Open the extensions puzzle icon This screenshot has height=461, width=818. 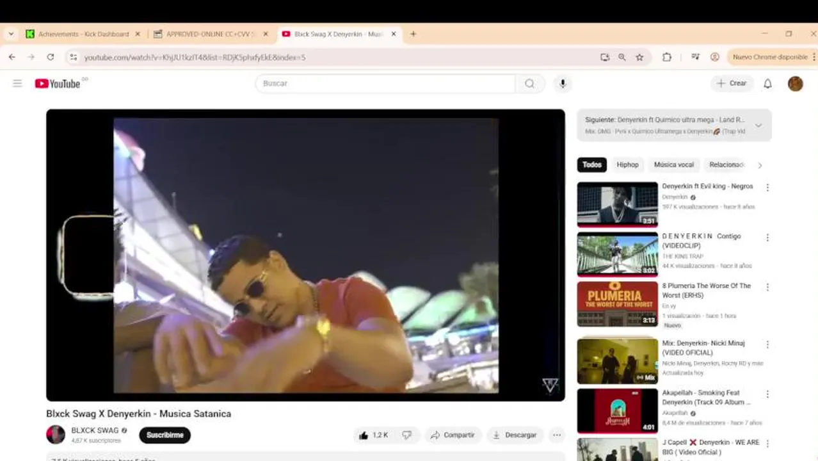pyautogui.click(x=666, y=57)
